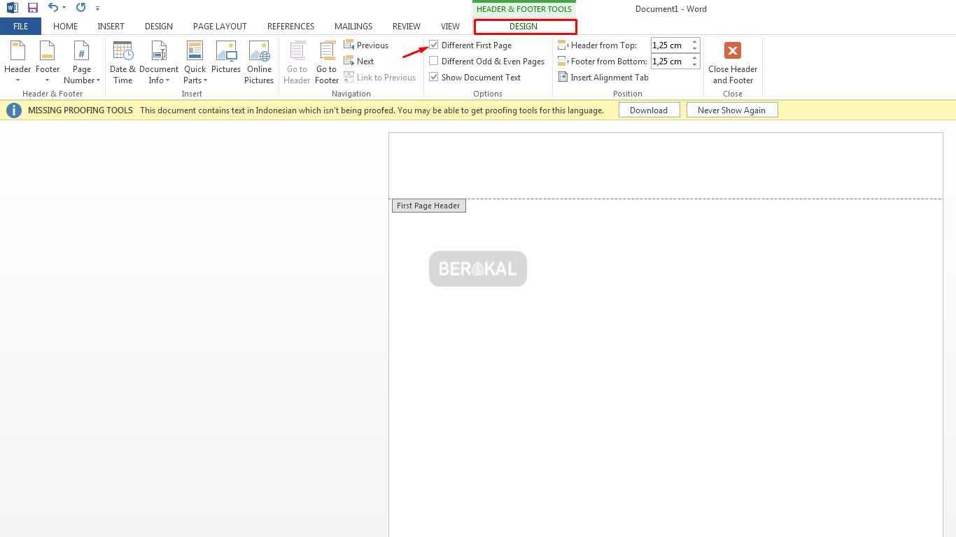Decrease Header from Top with down arrow

695,49
